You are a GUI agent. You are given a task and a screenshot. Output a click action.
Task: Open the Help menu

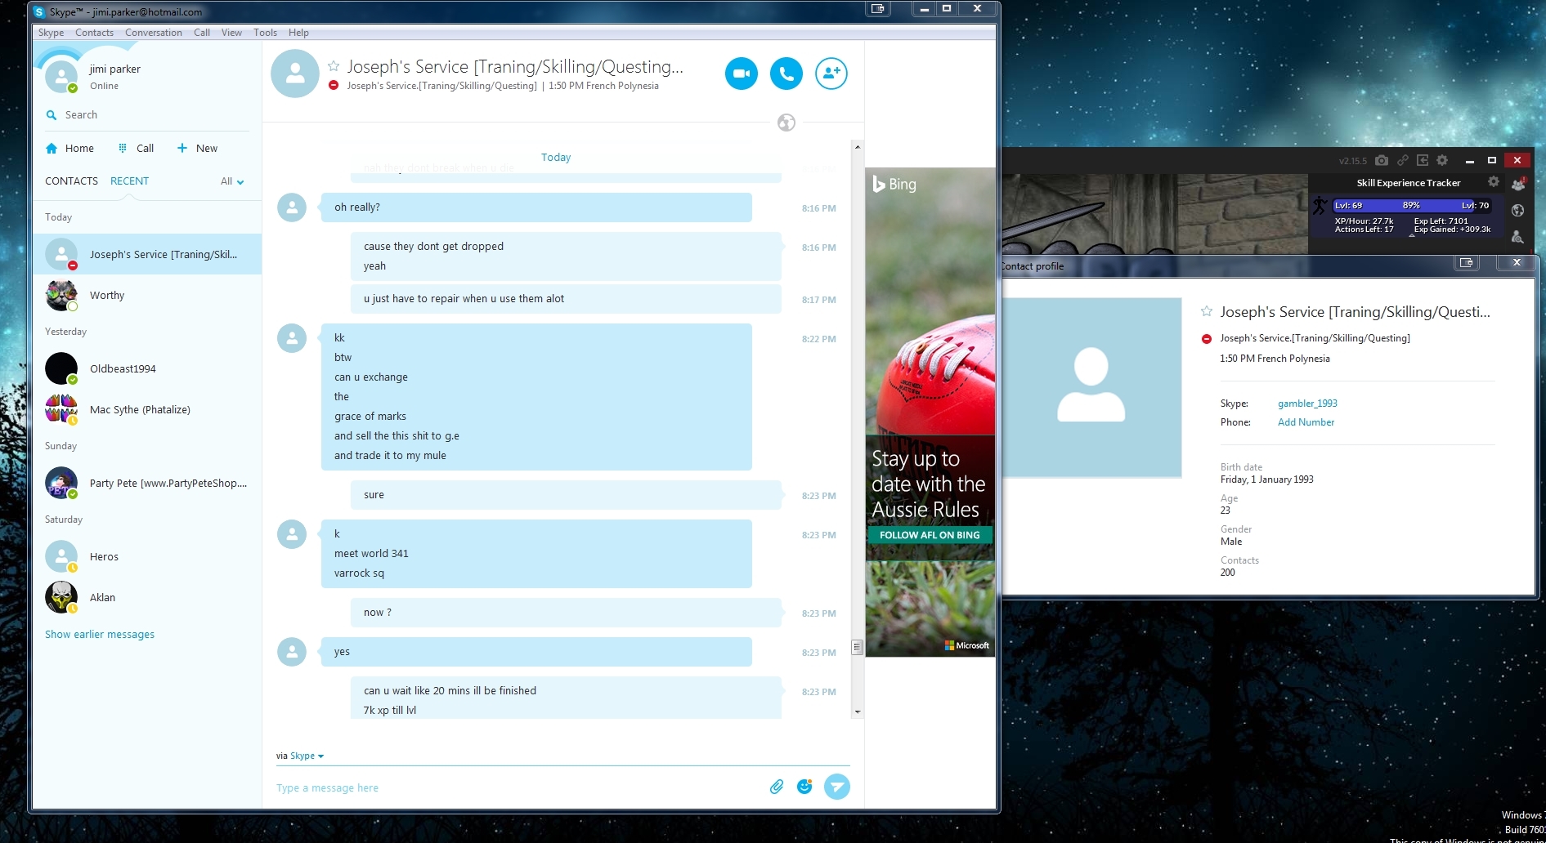click(298, 33)
